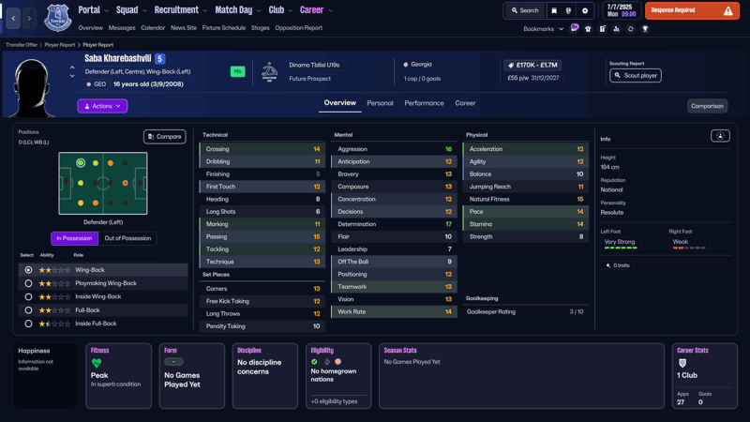
Task: Go forward with the right arrow
Action: pos(29,18)
